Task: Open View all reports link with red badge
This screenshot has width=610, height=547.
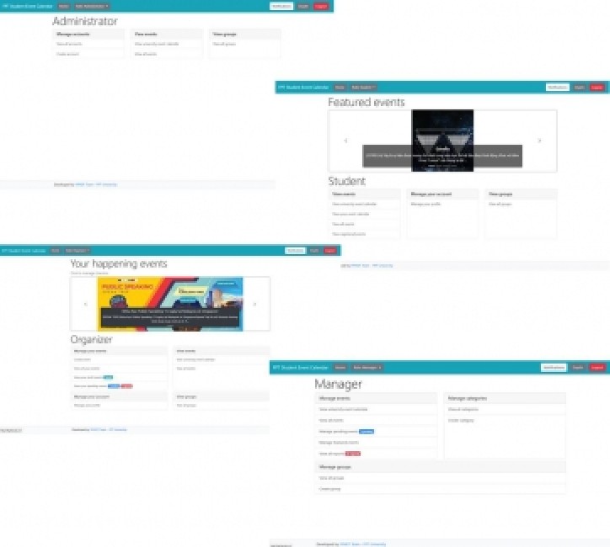Action: (x=331, y=454)
